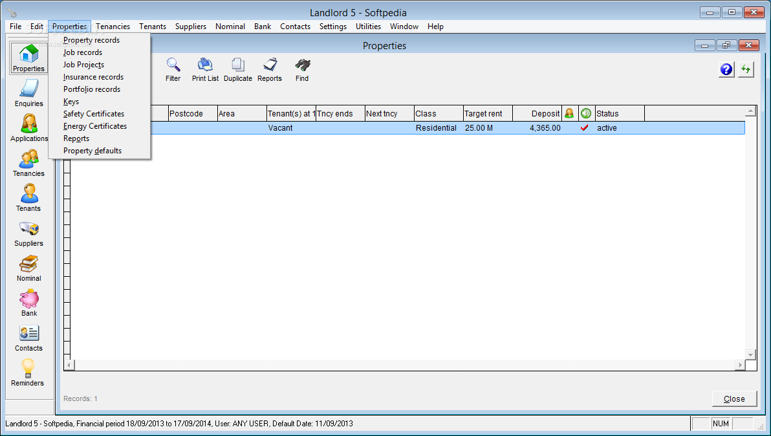Screen dimensions: 771x436
Task: Select the 'active' status cell
Action: [x=620, y=128]
